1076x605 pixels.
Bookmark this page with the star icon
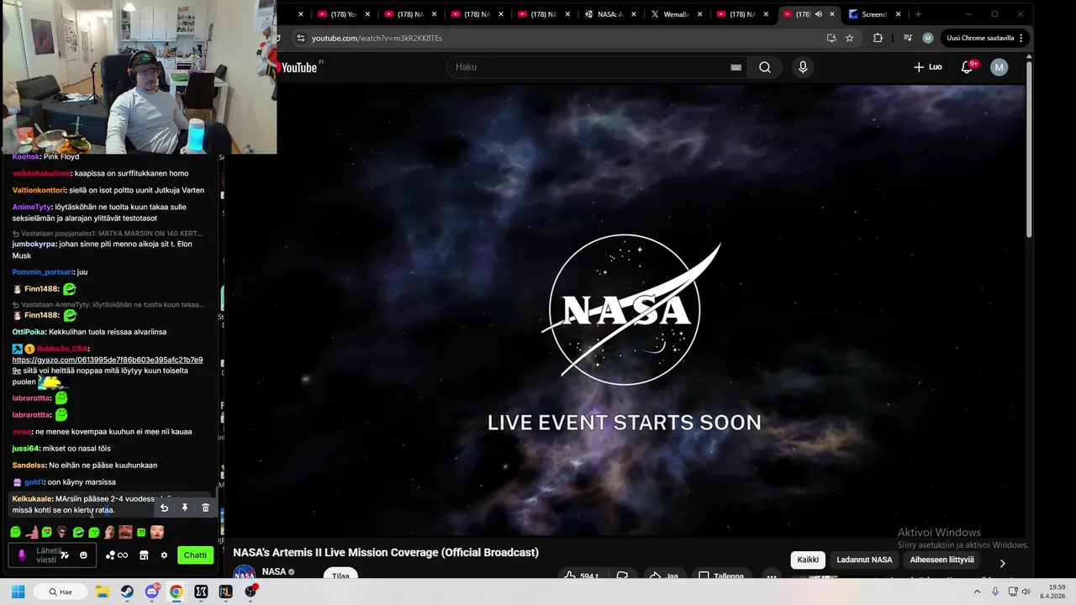pos(849,38)
